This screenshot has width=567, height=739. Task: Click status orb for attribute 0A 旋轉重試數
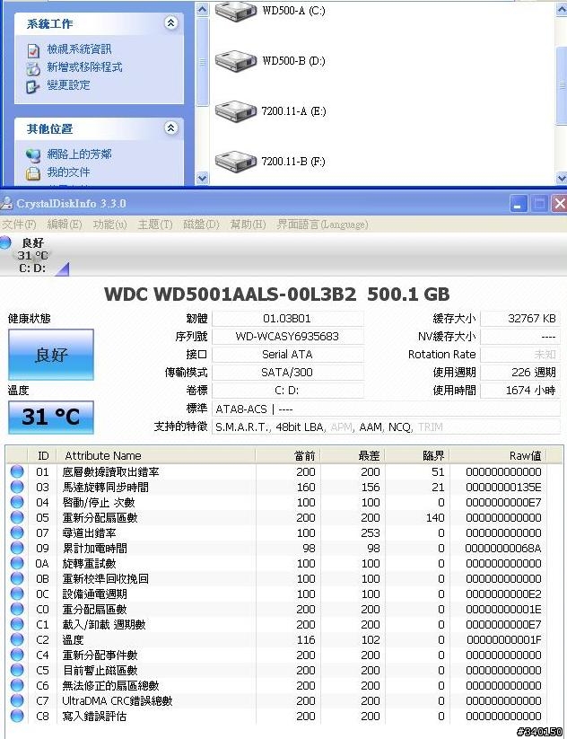point(17,563)
